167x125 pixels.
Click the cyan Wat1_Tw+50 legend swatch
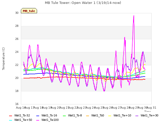pos(11,120)
